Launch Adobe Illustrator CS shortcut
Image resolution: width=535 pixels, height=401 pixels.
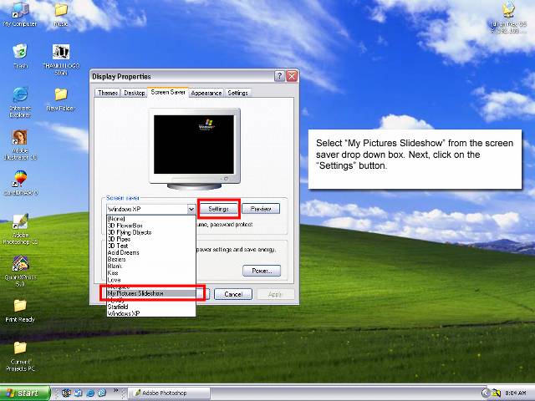20,145
